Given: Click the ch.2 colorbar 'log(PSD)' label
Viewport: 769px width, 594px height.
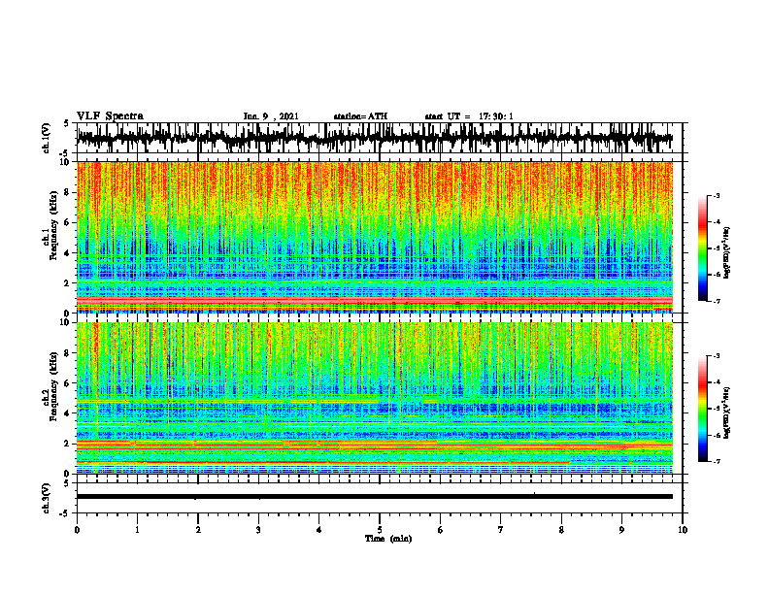Looking at the screenshot, I should [727, 412].
